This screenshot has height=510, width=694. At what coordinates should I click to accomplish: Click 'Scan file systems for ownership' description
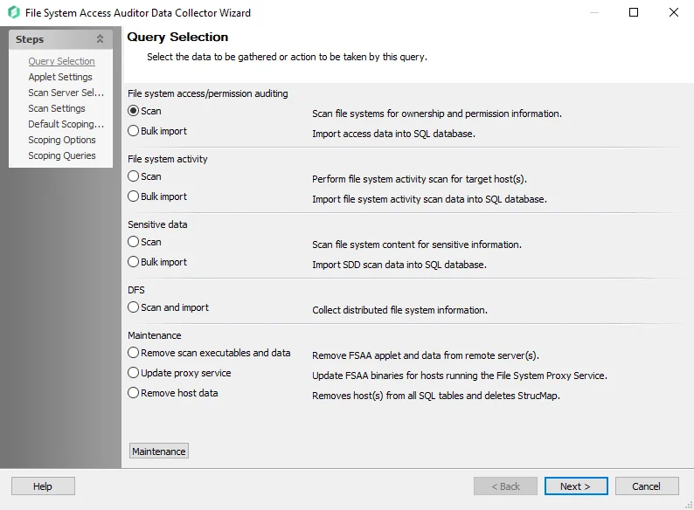pos(437,114)
